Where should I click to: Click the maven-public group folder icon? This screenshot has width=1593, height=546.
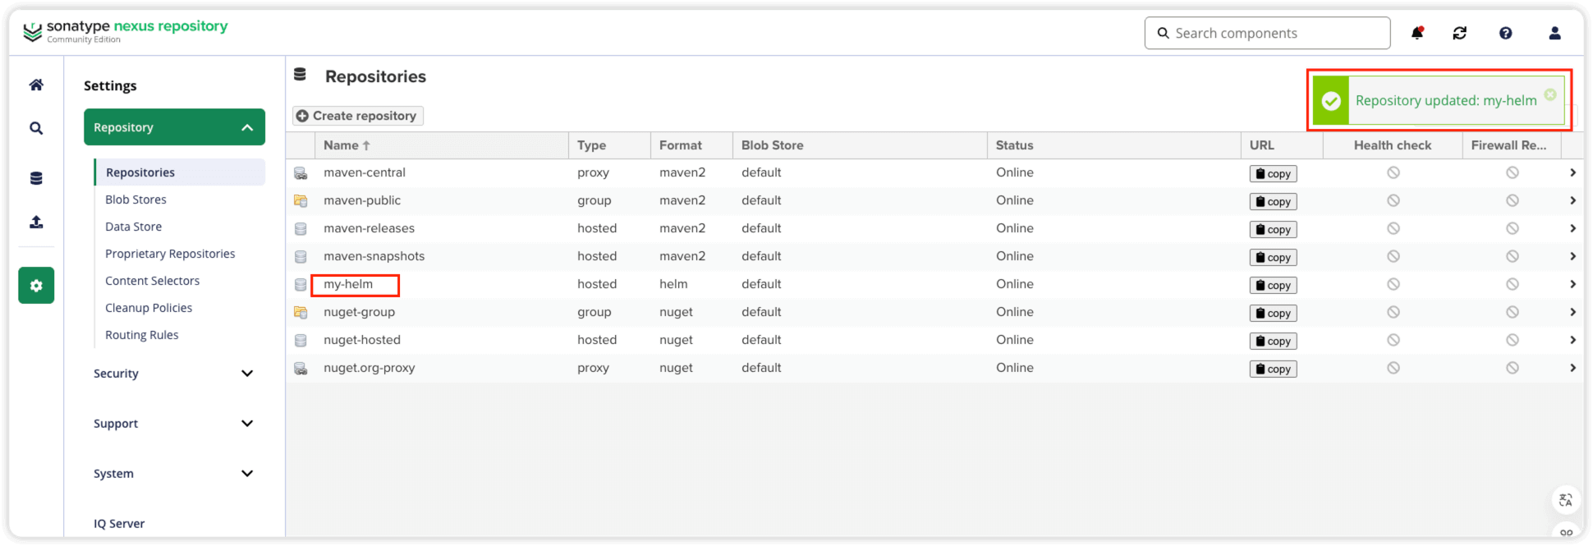[301, 201]
